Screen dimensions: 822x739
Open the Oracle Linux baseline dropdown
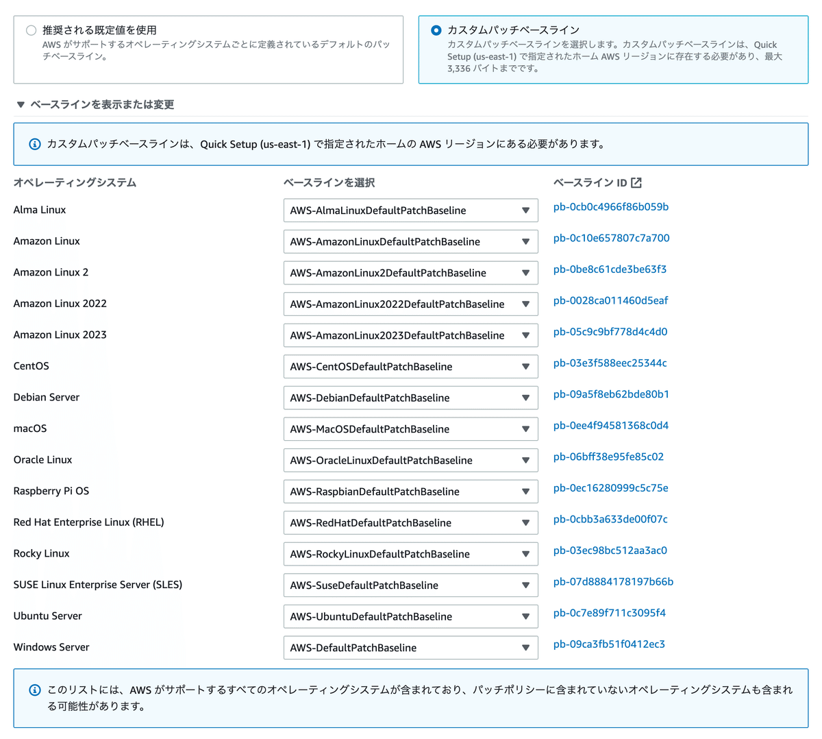[x=410, y=460]
